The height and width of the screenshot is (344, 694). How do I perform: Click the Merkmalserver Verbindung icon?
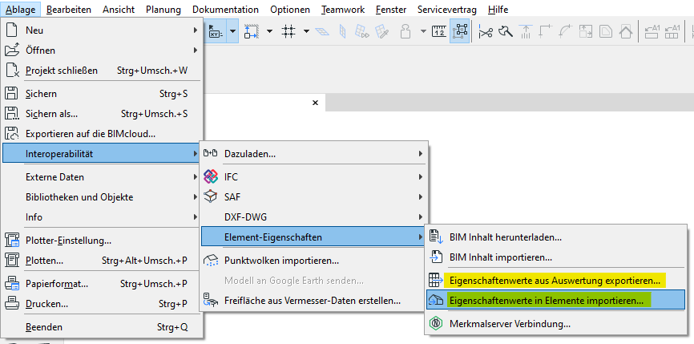(x=436, y=324)
